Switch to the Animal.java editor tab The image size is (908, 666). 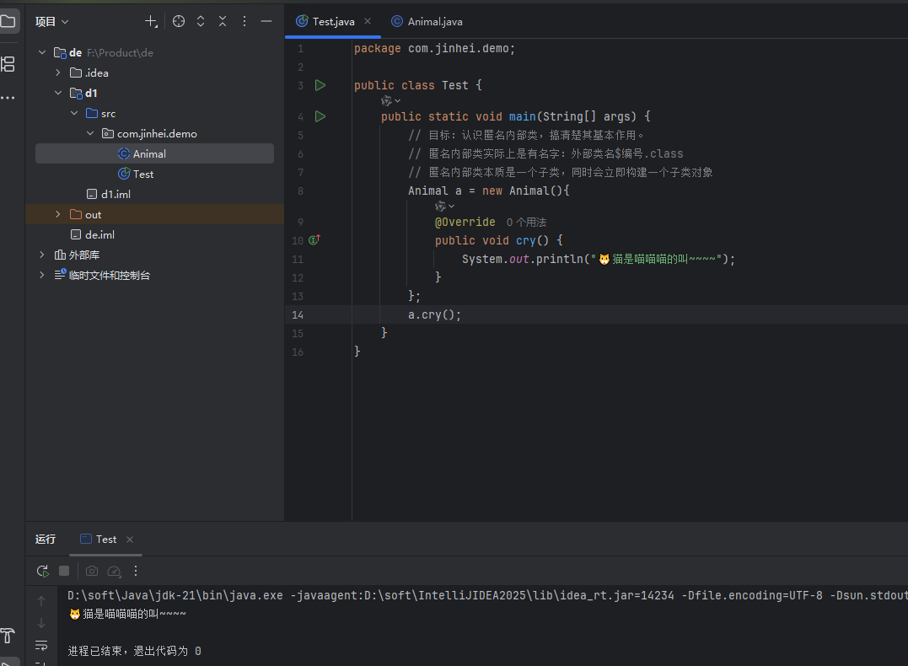click(x=427, y=21)
